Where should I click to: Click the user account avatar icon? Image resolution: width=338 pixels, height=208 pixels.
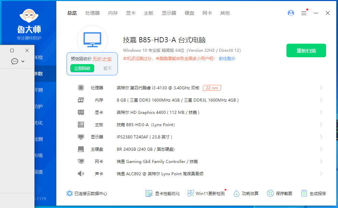[291, 13]
